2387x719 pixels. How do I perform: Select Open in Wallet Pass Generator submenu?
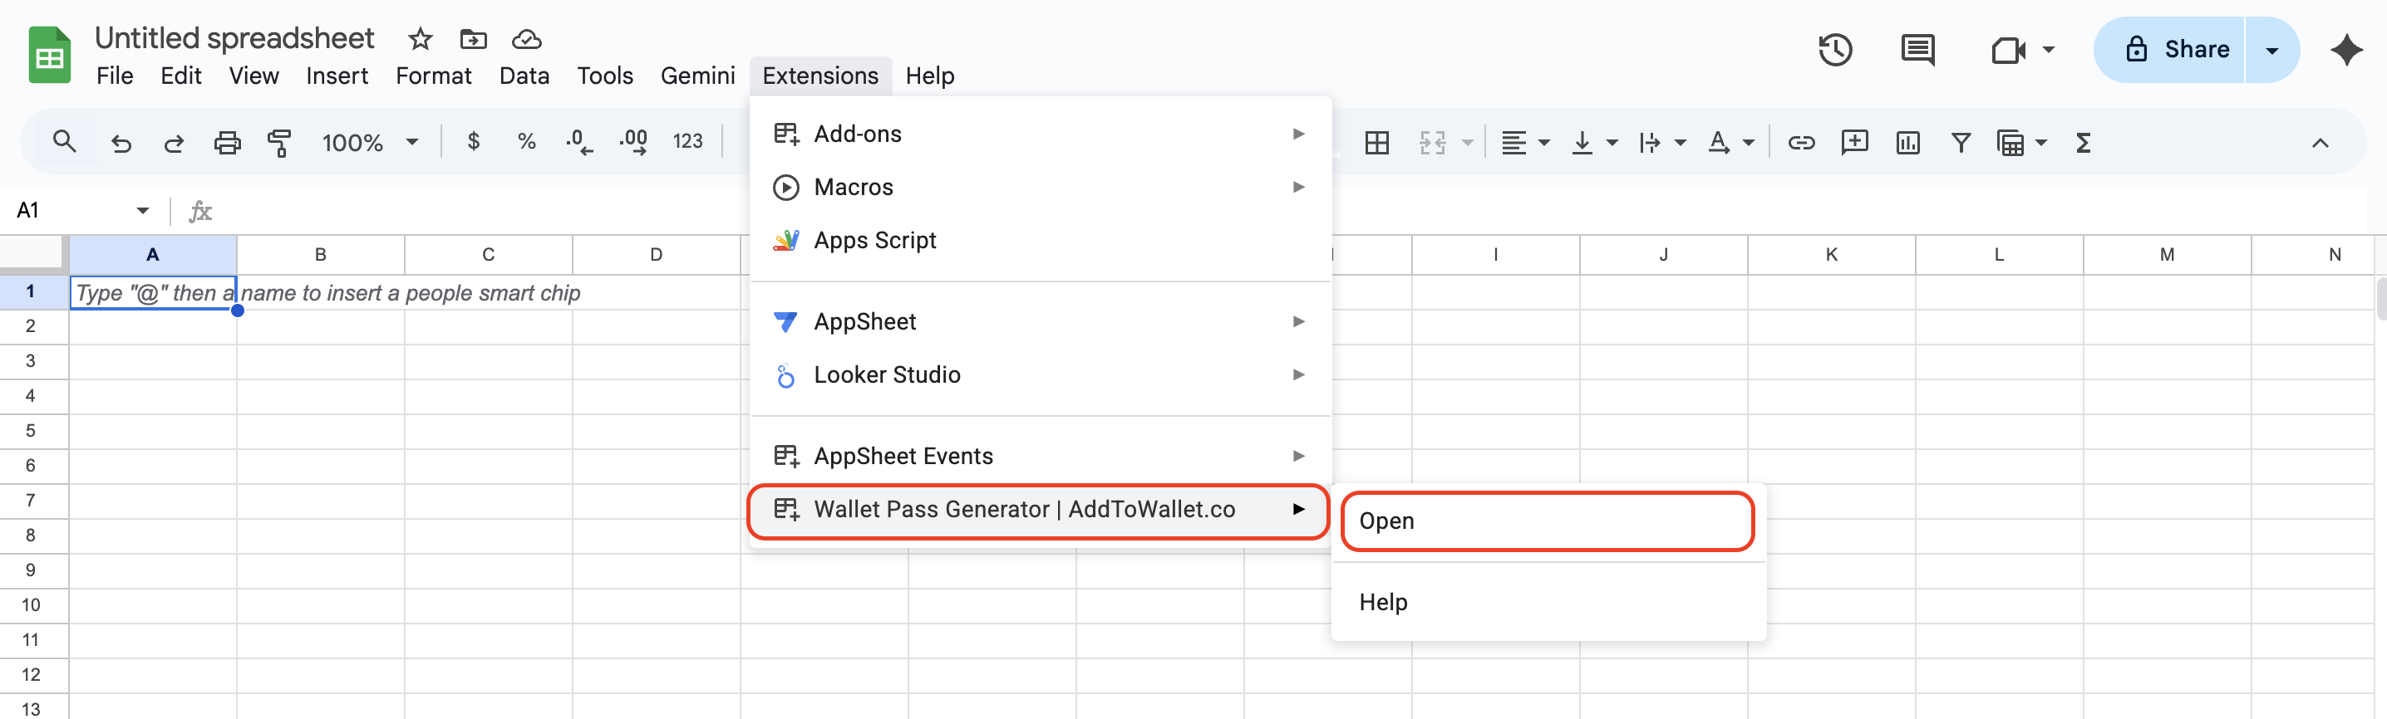coord(1548,521)
